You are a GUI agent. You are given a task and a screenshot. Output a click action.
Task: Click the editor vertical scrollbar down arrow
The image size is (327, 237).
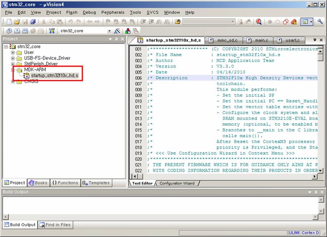(320, 171)
